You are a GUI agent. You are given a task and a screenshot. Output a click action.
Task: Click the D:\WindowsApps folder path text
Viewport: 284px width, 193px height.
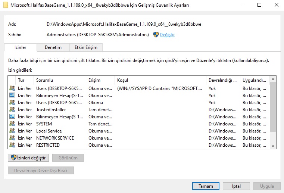coord(124,24)
